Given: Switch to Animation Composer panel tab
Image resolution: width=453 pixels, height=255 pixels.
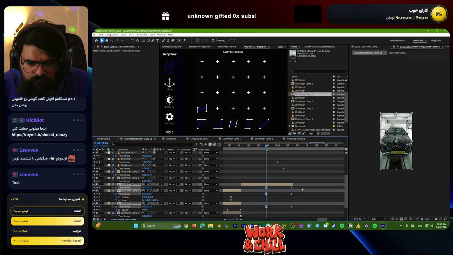Looking at the screenshot, I should (x=172, y=47).
